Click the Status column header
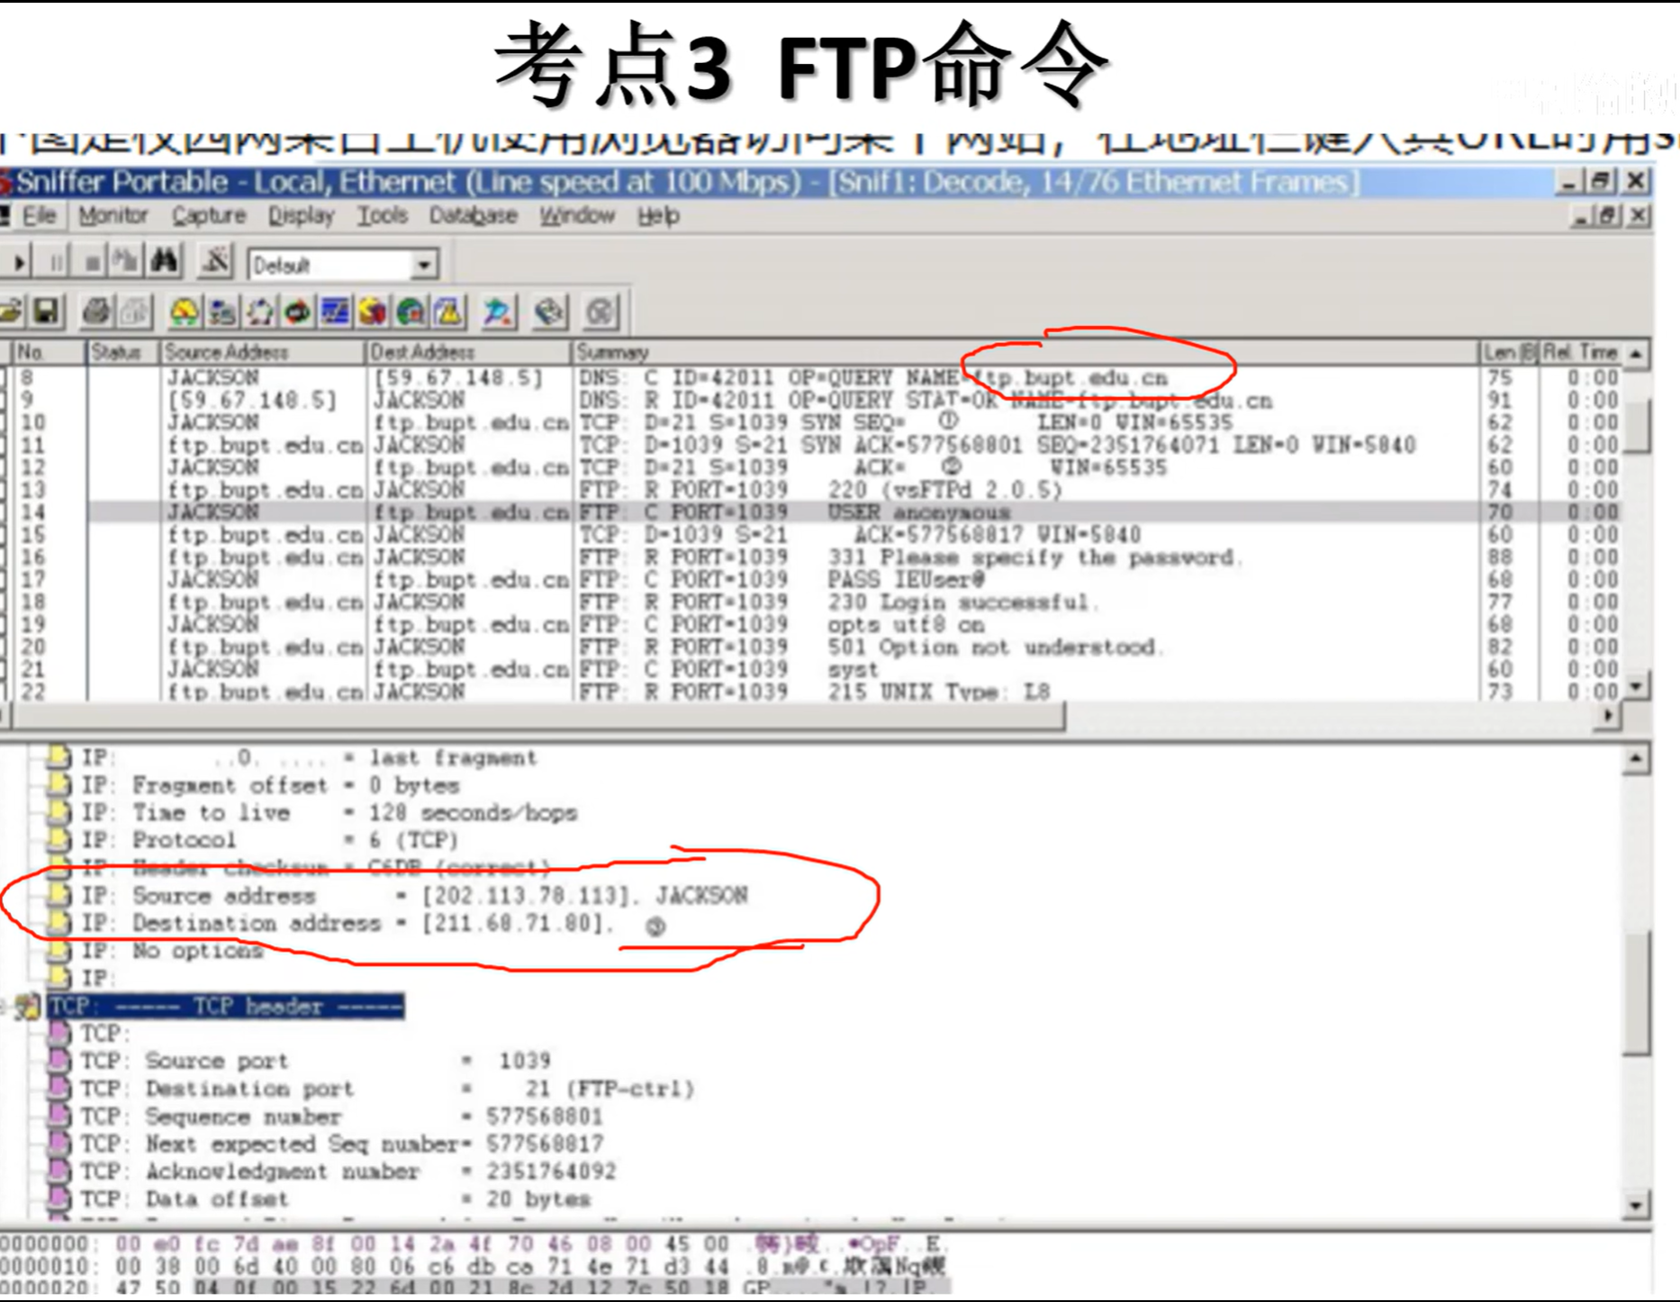 click(122, 352)
